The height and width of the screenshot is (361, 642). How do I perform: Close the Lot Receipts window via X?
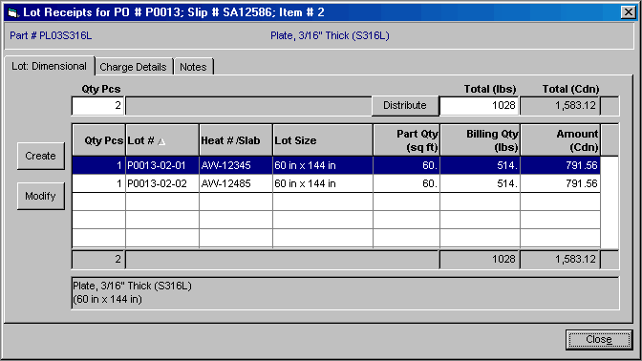coord(628,12)
